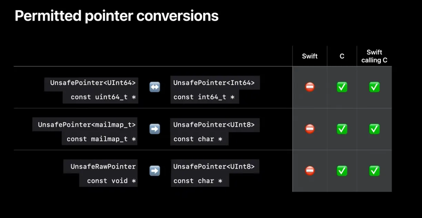This screenshot has width=422, height=218.
Task: Click the no-entry sign in the UInt64 row
Action: click(x=310, y=87)
